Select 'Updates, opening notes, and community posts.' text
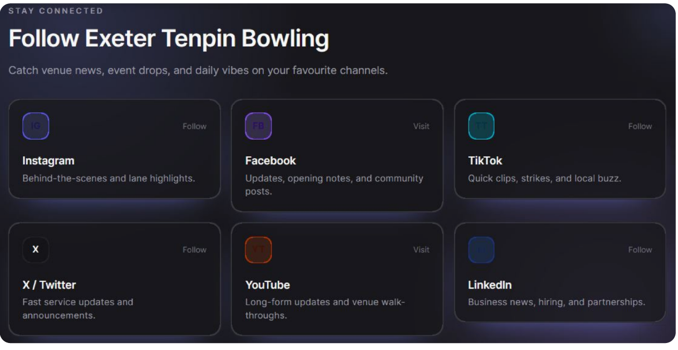678x350 pixels. pyautogui.click(x=334, y=185)
